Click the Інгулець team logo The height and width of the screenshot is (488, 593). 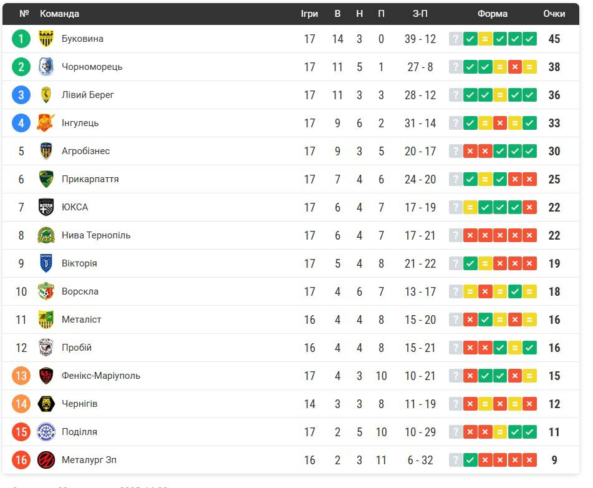46,123
